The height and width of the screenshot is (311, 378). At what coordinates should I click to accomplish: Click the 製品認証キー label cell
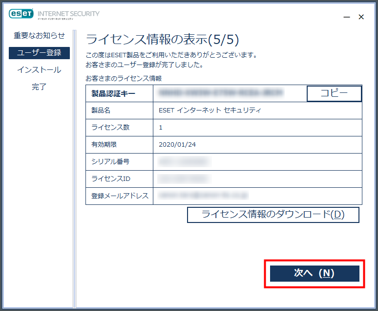(119, 93)
